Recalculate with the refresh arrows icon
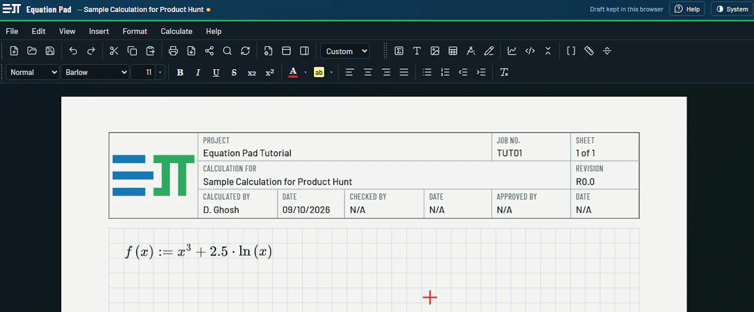The image size is (754, 312). pos(245,51)
